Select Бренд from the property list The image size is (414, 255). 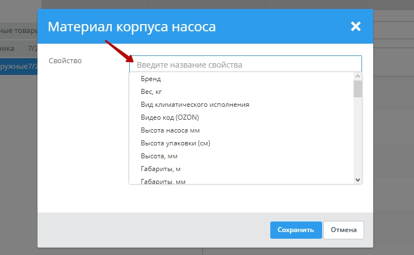151,79
